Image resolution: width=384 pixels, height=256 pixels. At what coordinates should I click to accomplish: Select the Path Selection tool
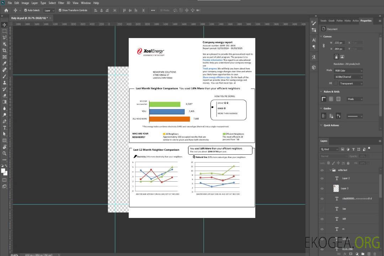4,134
